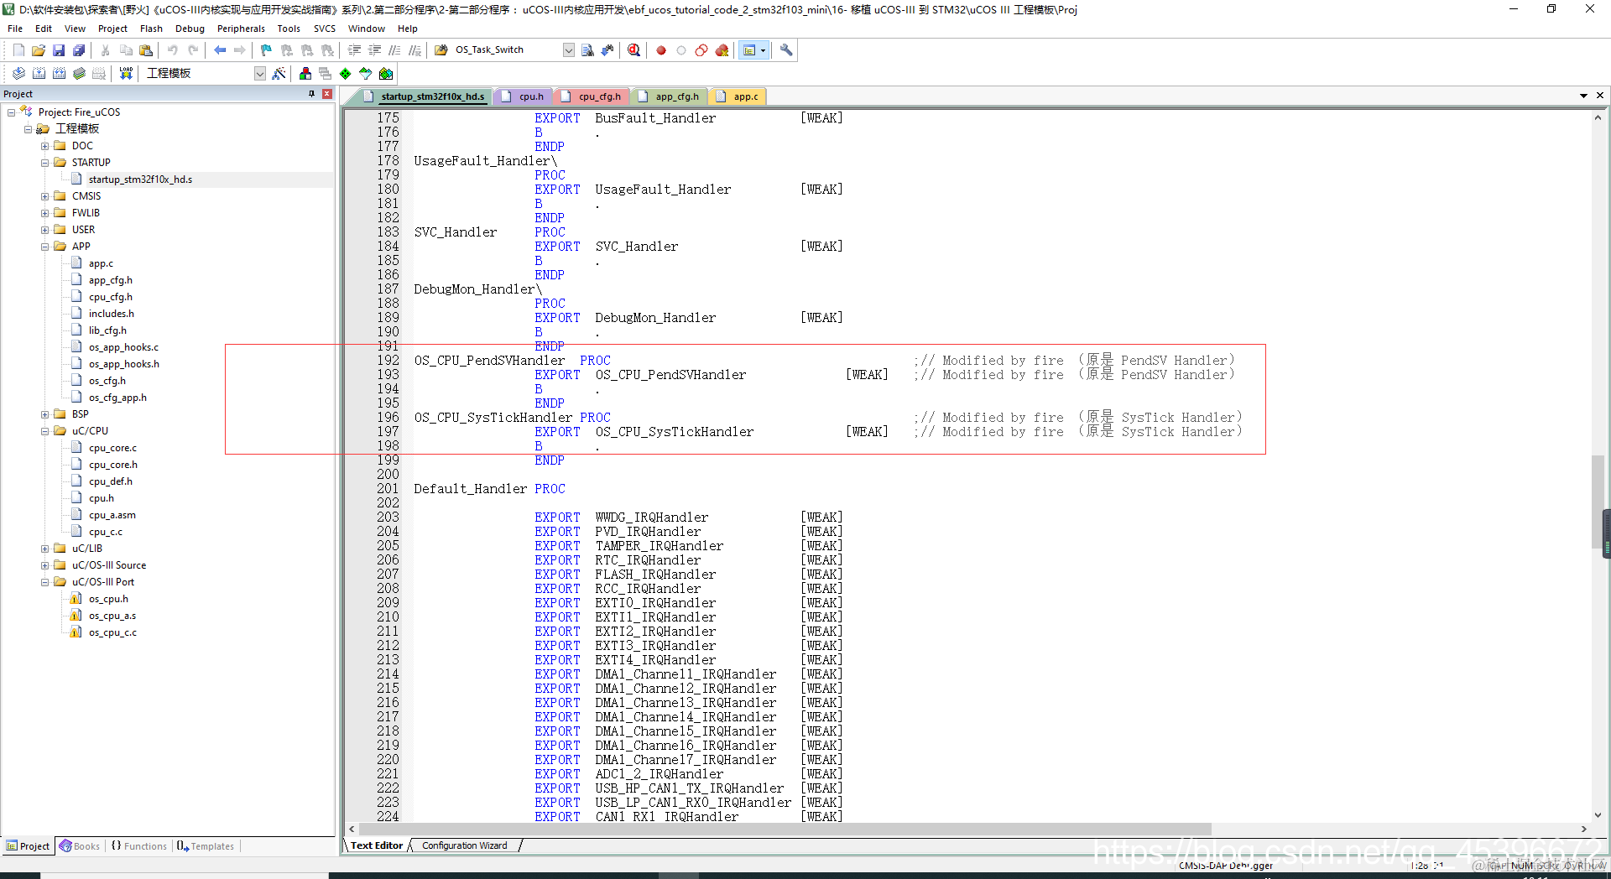Switch to cpu.h editor tab
1611x879 pixels.
click(524, 96)
